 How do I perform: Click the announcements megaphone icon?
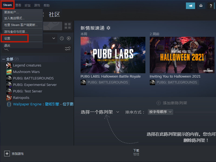tap(190, 6)
